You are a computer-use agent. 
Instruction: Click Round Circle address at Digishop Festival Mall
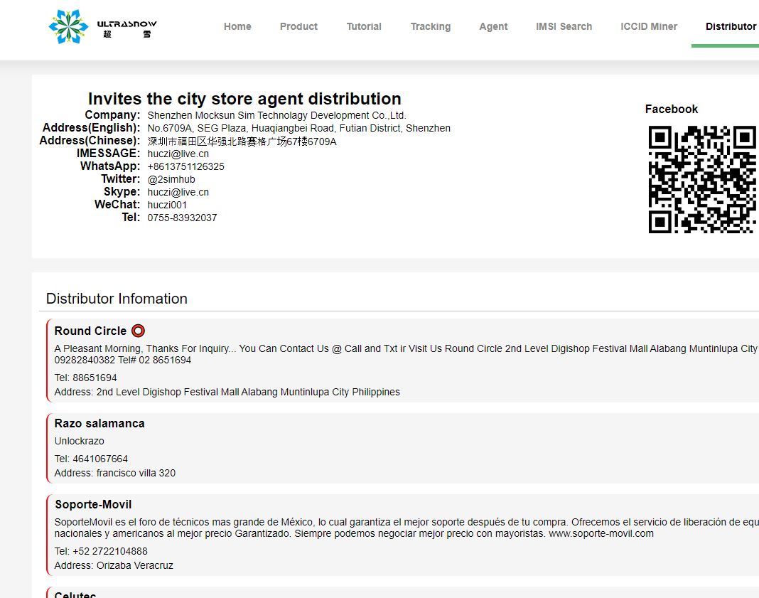pos(227,392)
